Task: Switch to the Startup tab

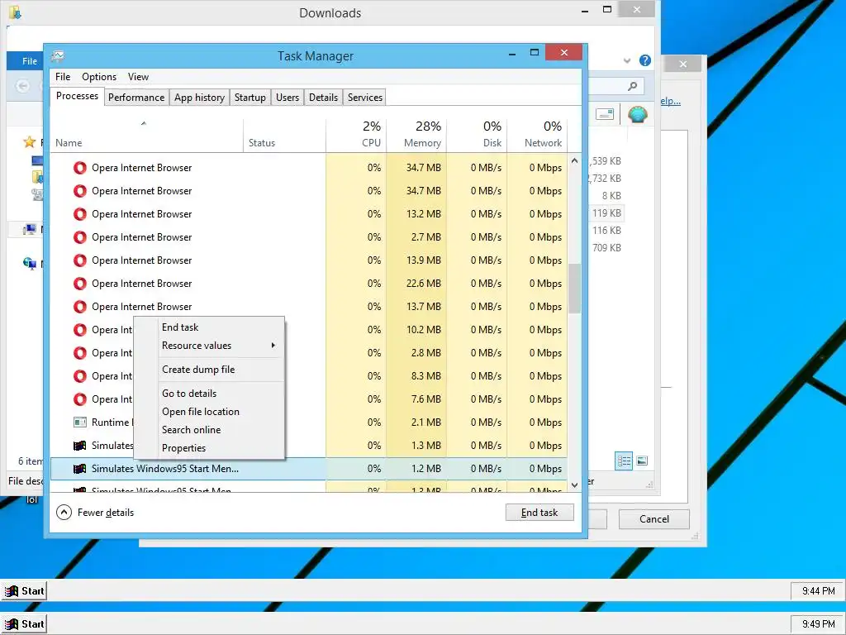Action: (x=250, y=98)
